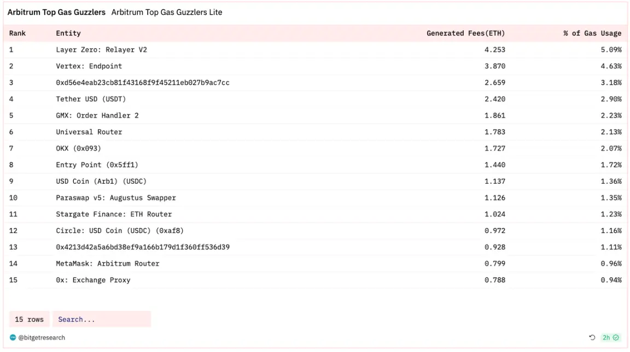
Task: Click the refresh query icon
Action: click(592, 338)
